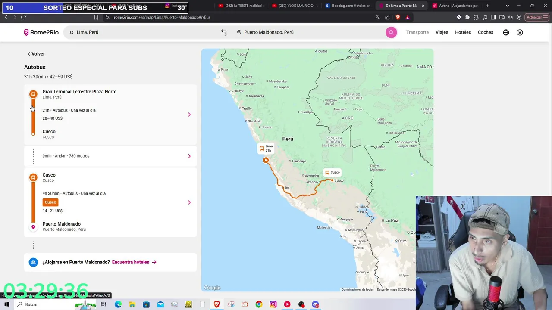This screenshot has height=310, width=552.
Task: Open the Viajes nav item
Action: pyautogui.click(x=442, y=32)
